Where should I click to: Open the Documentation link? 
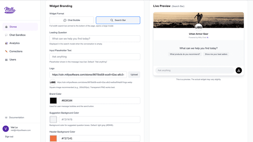coord(16,117)
